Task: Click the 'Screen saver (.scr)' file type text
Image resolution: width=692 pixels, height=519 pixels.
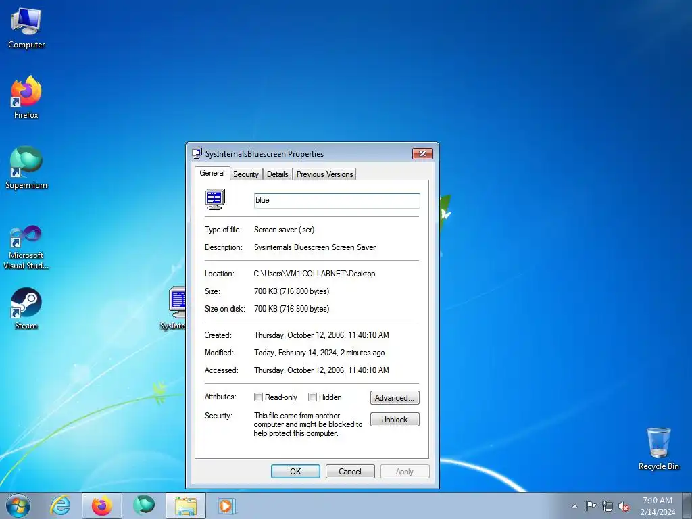Action: click(285, 230)
